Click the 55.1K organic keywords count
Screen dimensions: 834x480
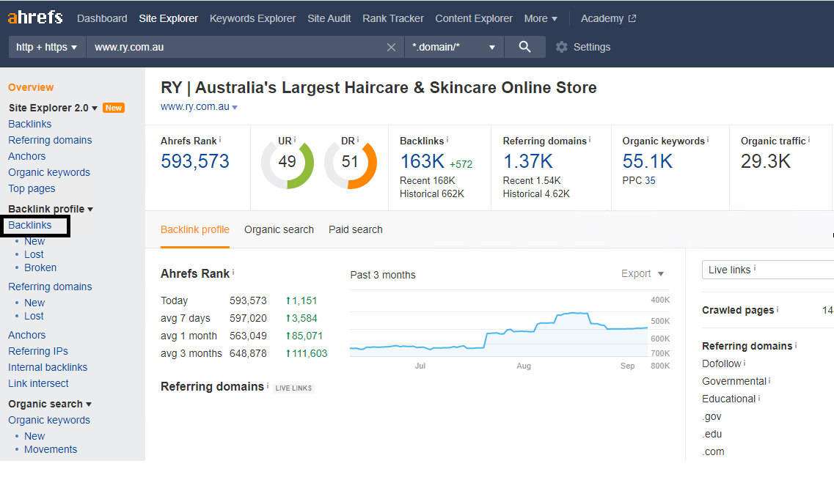647,161
